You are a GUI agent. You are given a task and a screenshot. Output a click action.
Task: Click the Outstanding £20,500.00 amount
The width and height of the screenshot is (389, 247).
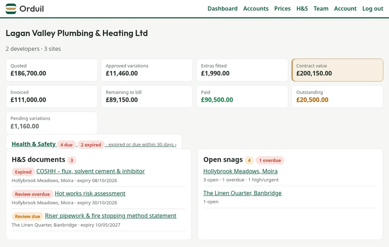coord(312,100)
